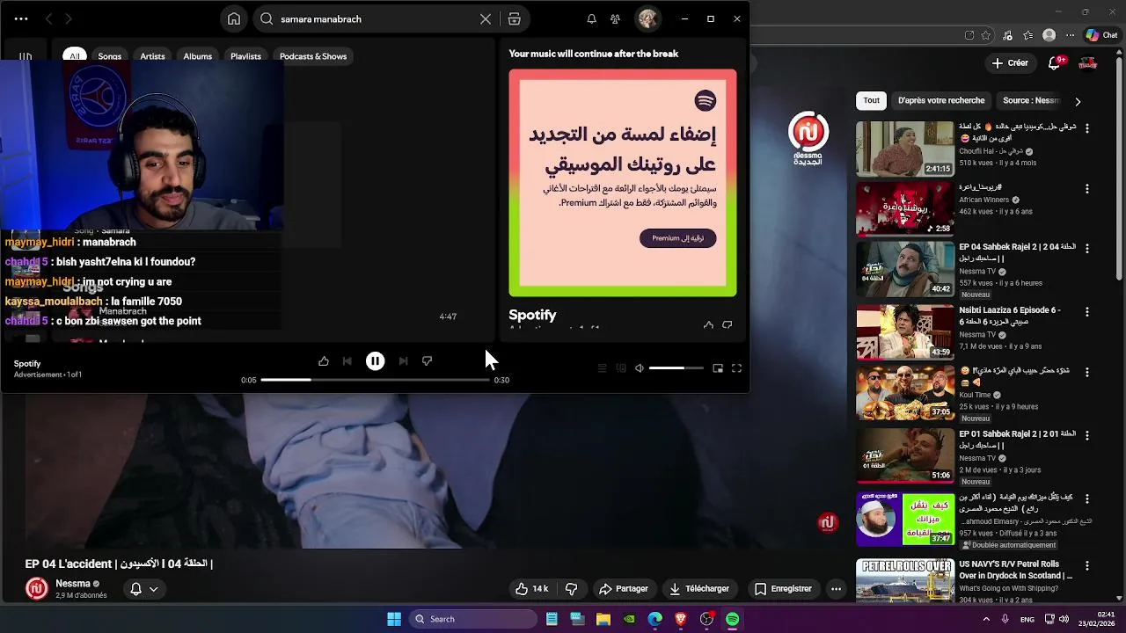Viewport: 1126px width, 633px height.
Task: Select the All filter tab
Action: click(75, 56)
